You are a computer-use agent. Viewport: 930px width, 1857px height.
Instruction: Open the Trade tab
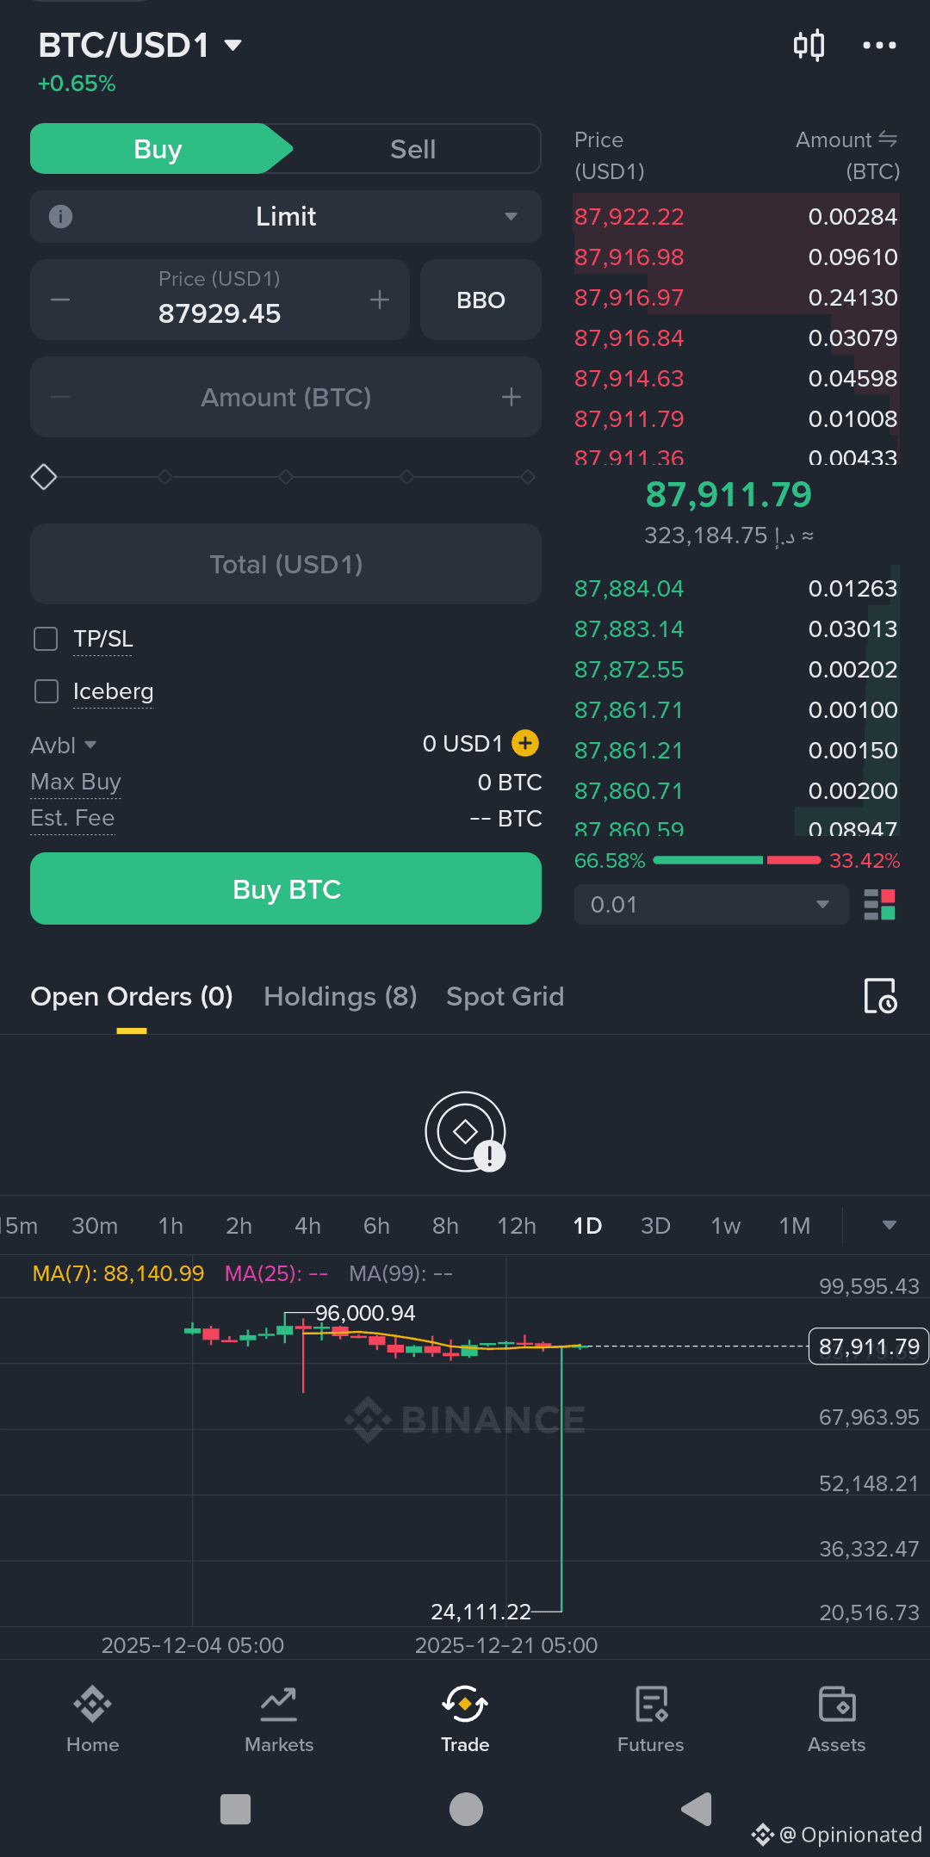pos(465,1719)
